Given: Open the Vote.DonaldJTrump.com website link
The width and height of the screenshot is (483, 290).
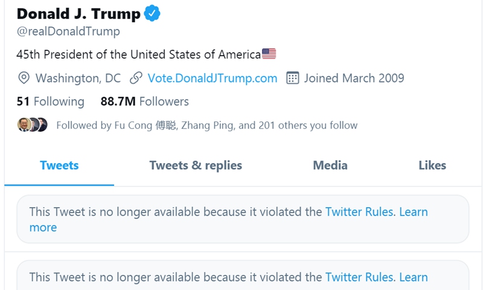Looking at the screenshot, I should (213, 78).
